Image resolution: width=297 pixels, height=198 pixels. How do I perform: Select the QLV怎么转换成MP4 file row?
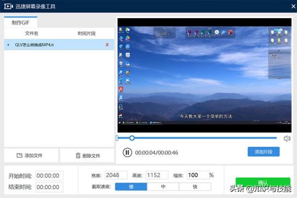(59, 45)
